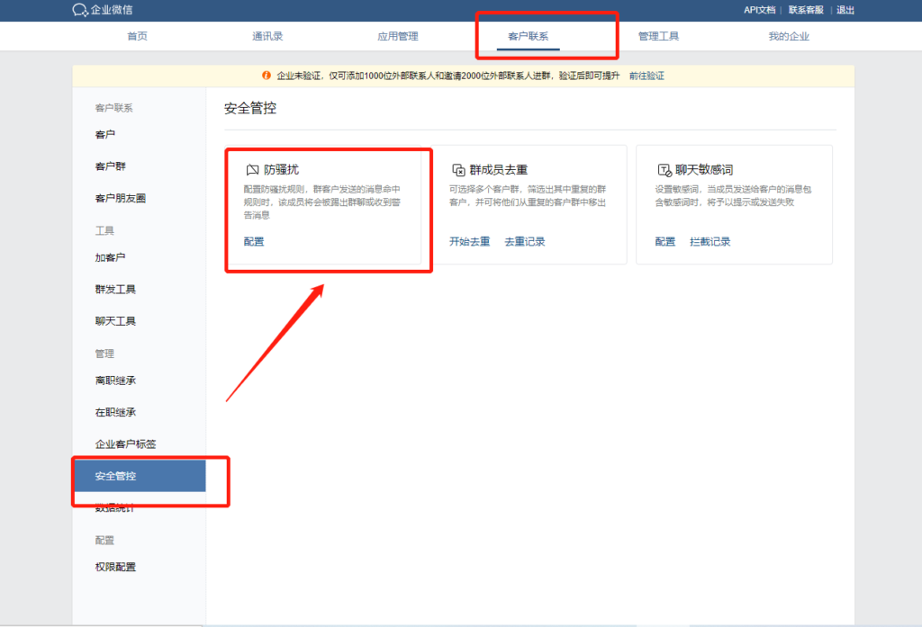This screenshot has height=627, width=922.
Task: Open the 我的企业 tab
Action: (x=788, y=37)
